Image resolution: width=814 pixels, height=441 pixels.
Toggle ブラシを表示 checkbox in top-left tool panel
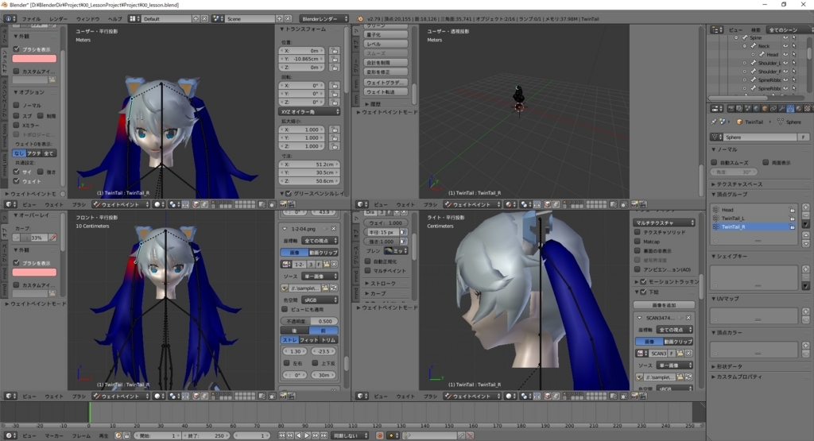17,48
